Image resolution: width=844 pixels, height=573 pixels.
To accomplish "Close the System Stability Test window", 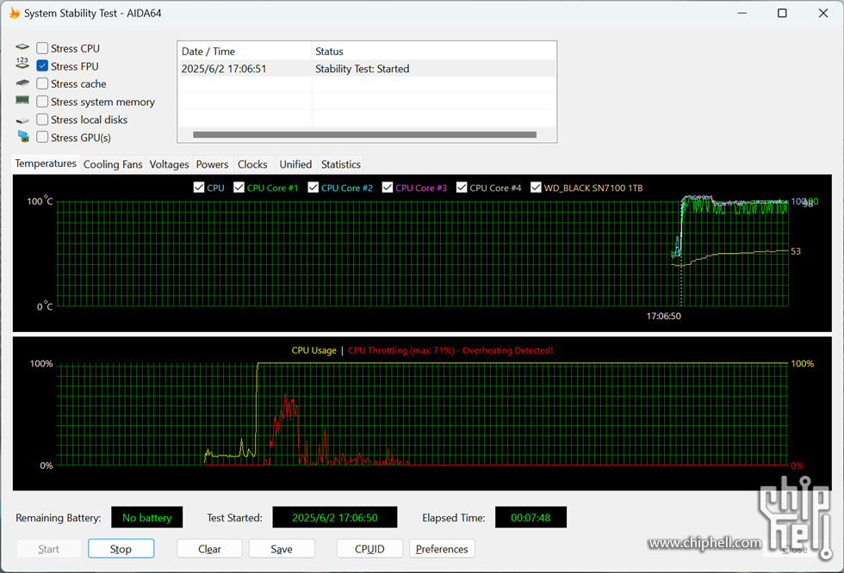I will tap(823, 13).
